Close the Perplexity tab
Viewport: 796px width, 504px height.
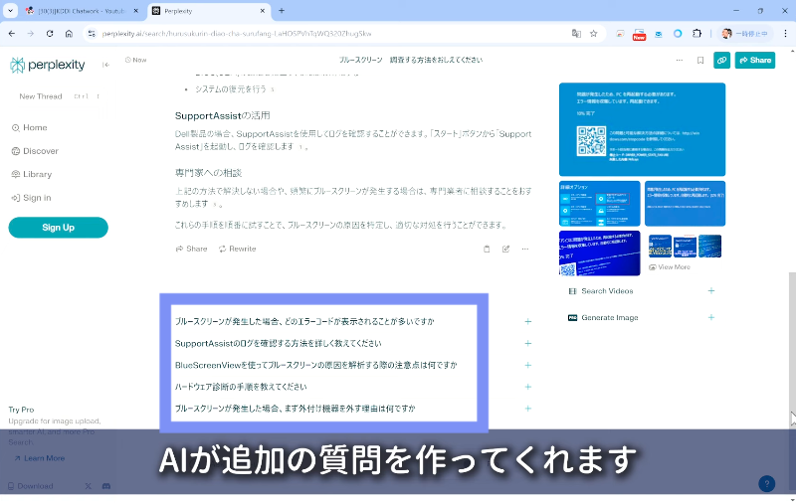263,11
